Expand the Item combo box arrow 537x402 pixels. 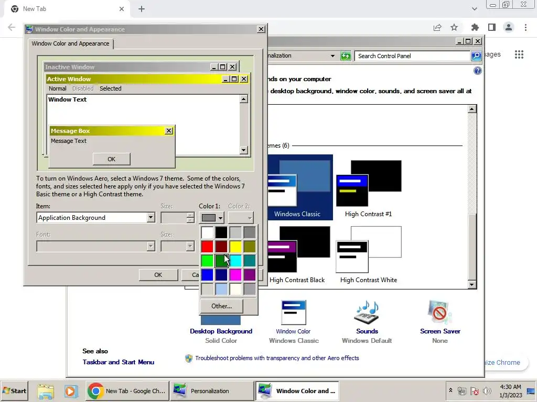coord(151,217)
